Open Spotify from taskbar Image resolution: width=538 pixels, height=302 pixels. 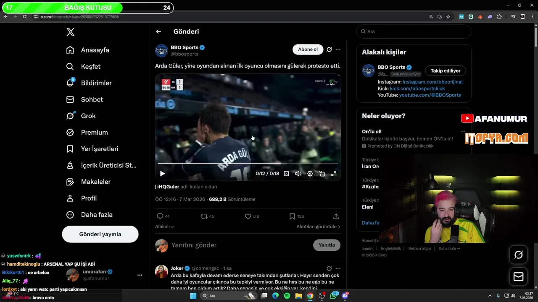[x=287, y=296]
